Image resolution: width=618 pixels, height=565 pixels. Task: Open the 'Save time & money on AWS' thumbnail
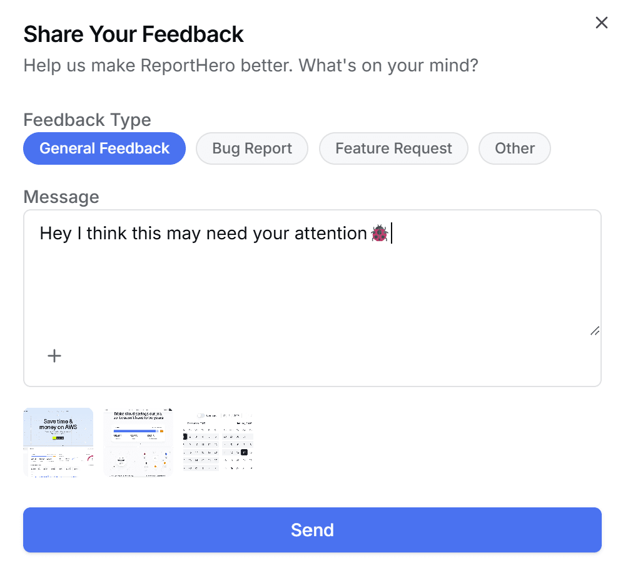click(58, 442)
